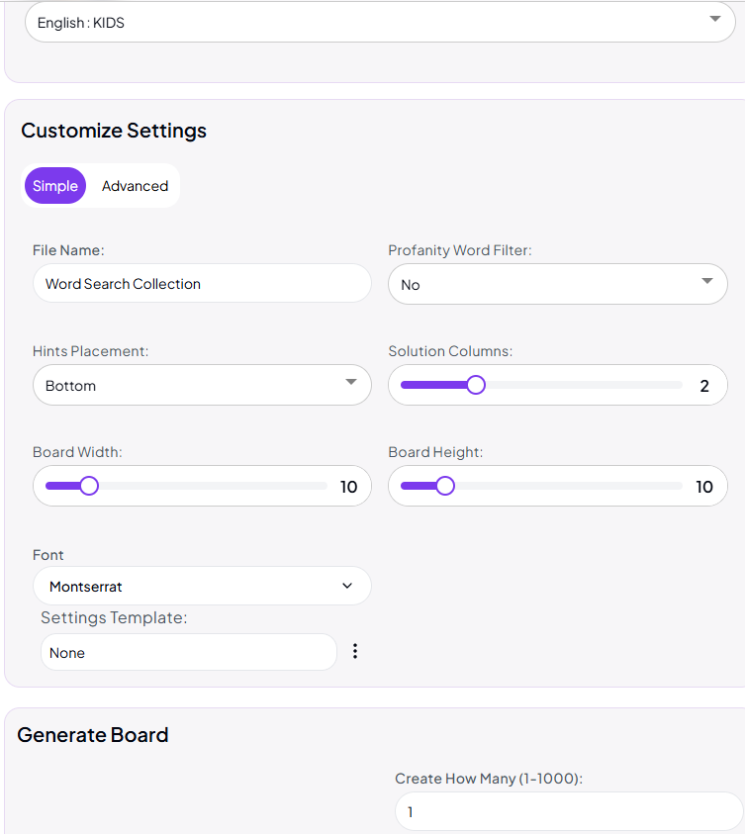Click the arrow on Profanity Word Filter
Image resolution: width=745 pixels, height=834 pixels.
point(707,282)
